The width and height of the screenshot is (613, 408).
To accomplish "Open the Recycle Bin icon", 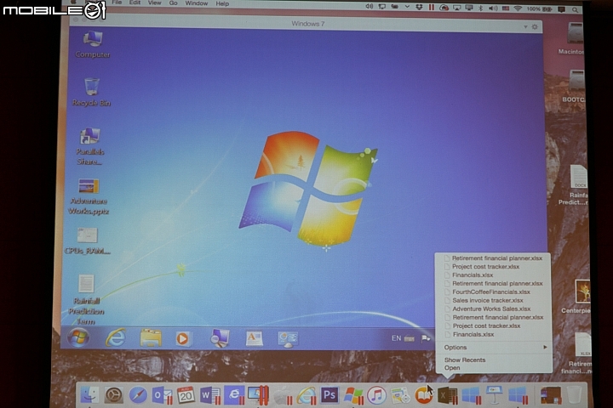I will click(91, 92).
